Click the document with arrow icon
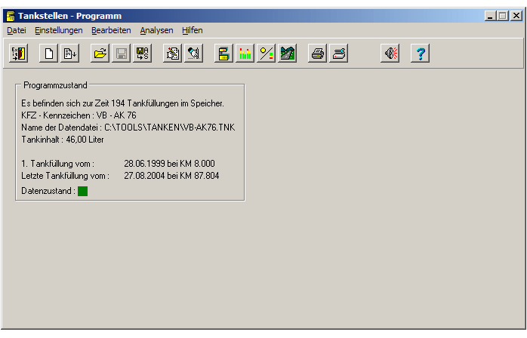The height and width of the screenshot is (338, 527). click(x=70, y=54)
